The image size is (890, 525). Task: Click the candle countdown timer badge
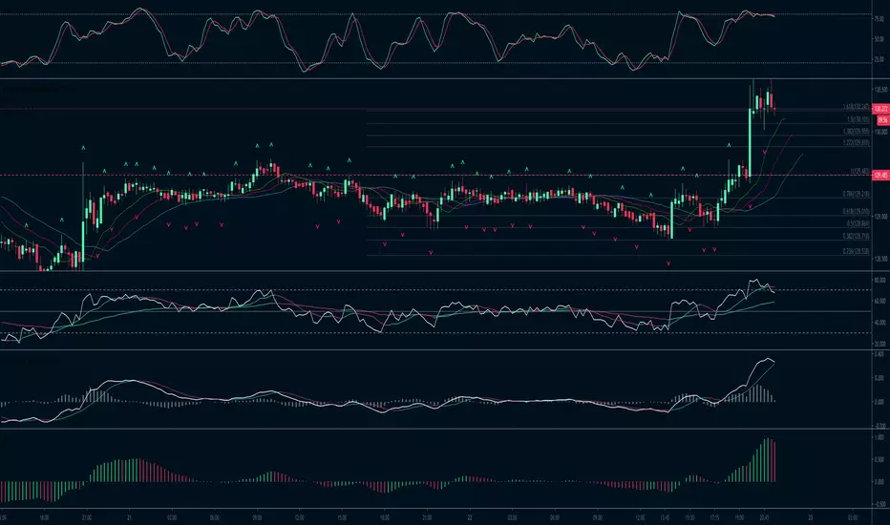pyautogui.click(x=882, y=120)
